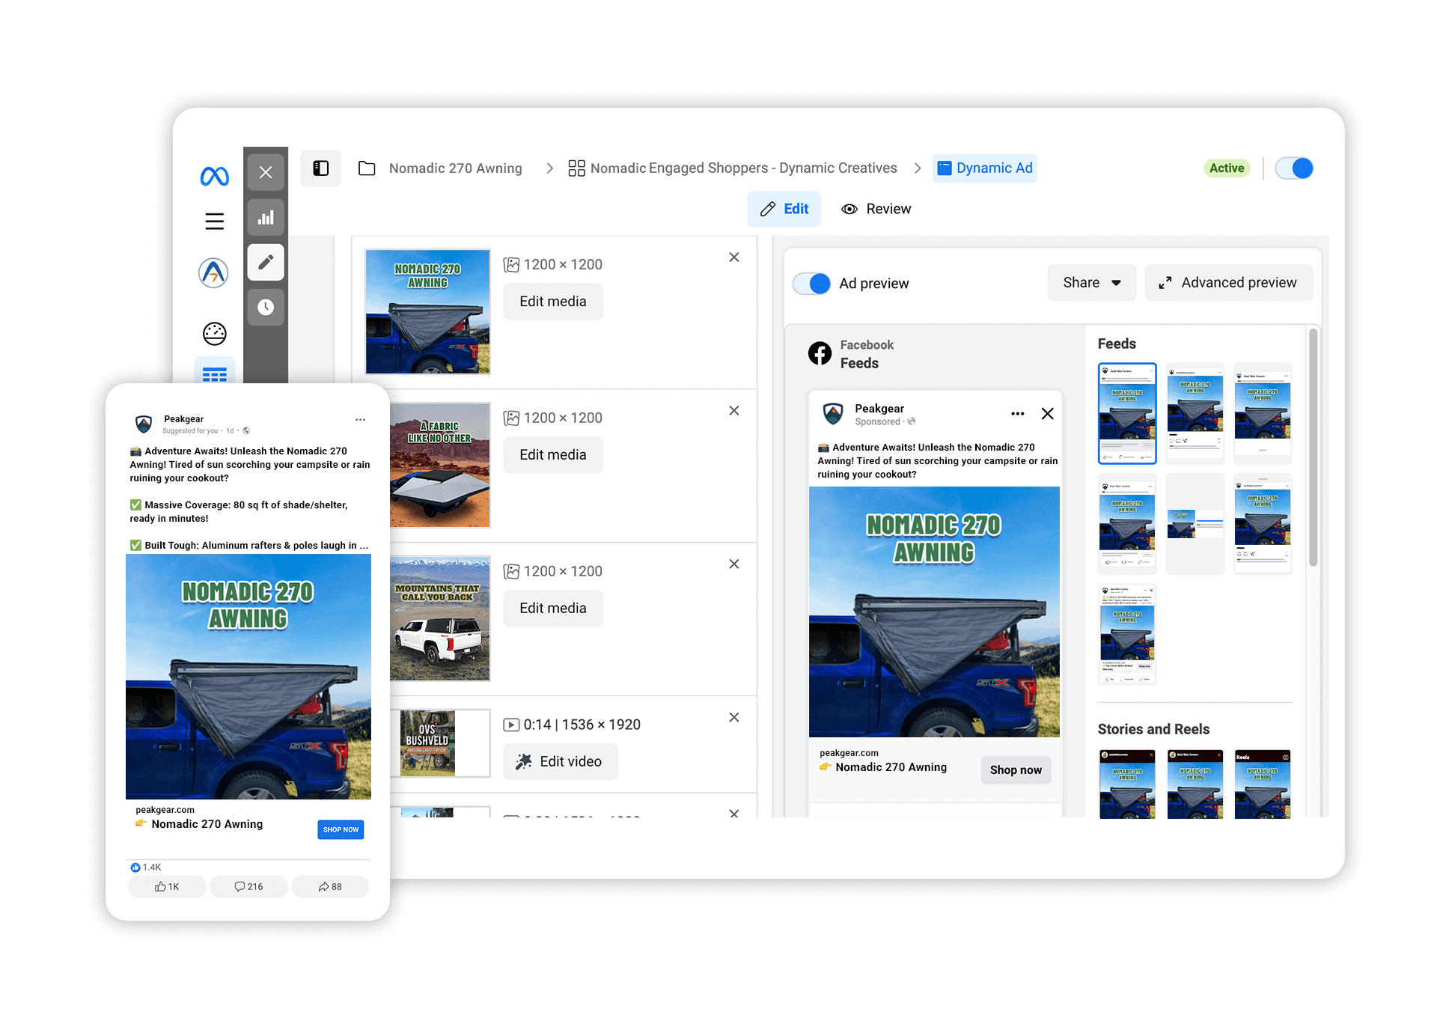This screenshot has width=1437, height=1027.
Task: Click the Meta logo in the top left
Action: click(214, 175)
